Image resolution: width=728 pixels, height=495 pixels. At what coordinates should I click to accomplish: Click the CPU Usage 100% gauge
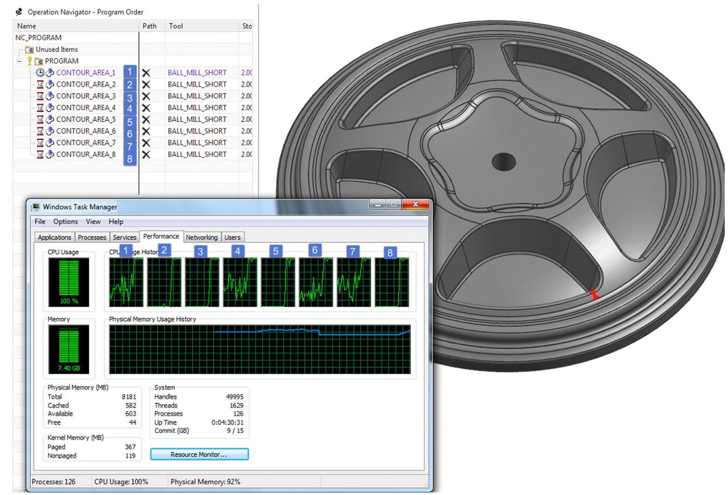click(x=69, y=282)
